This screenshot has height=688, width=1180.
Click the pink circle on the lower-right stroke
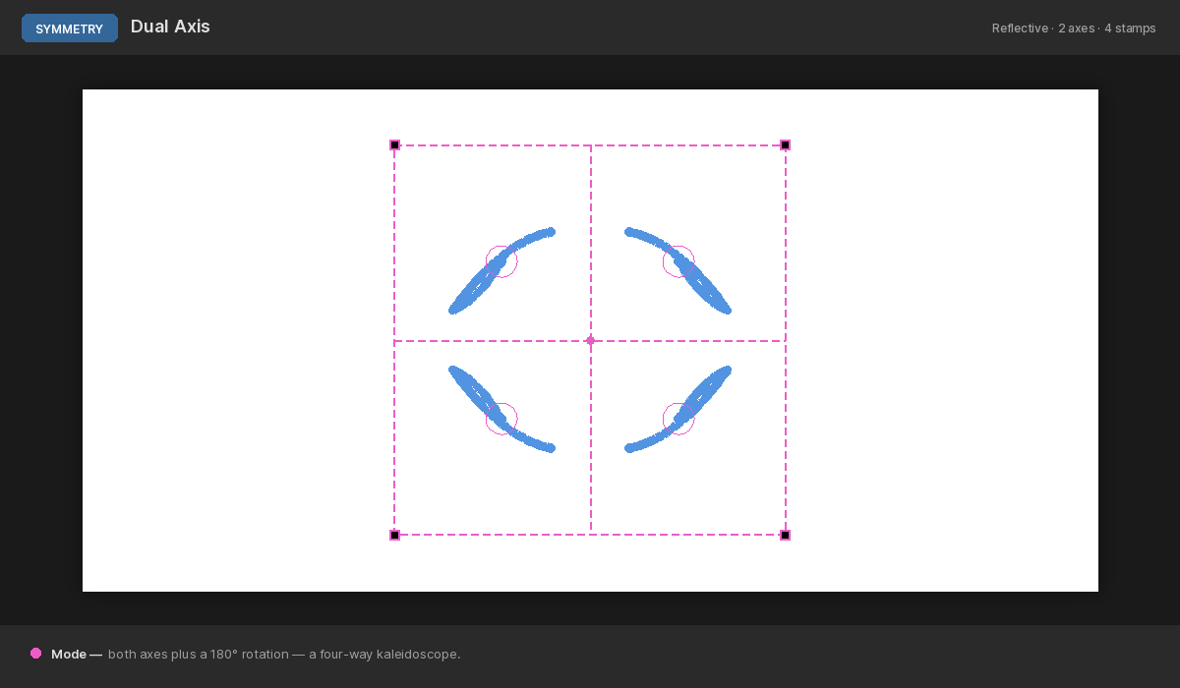678,419
